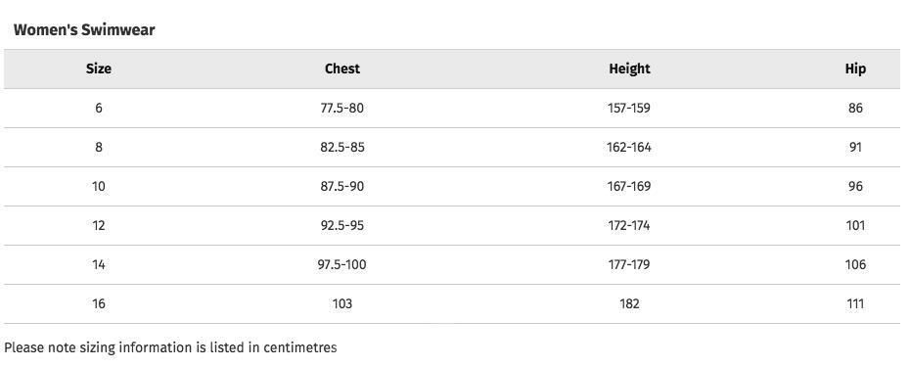Select height range 167-169

click(630, 186)
